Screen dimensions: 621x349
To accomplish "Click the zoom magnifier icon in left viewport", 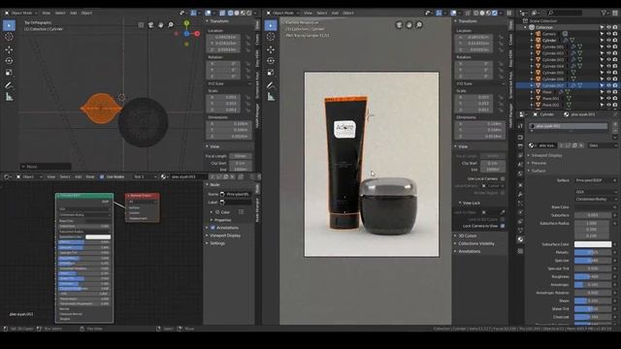I will 171,25.
